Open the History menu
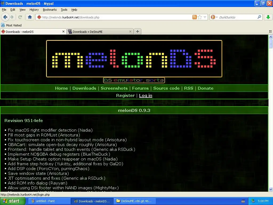The height and width of the screenshot is (205, 273). 34,10
